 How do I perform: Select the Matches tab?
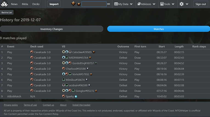coord(159,29)
